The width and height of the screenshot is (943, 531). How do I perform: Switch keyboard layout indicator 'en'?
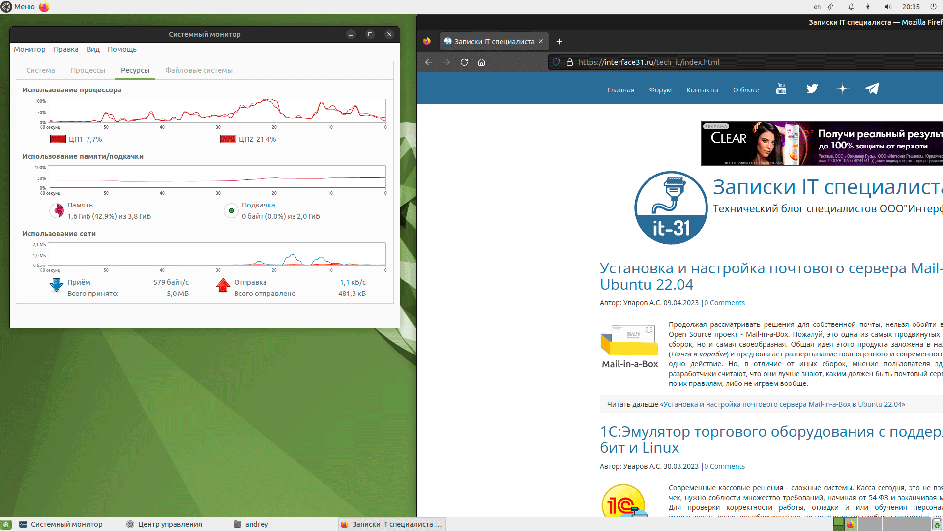click(x=817, y=7)
